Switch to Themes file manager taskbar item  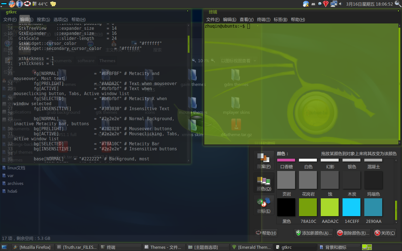[164, 247]
